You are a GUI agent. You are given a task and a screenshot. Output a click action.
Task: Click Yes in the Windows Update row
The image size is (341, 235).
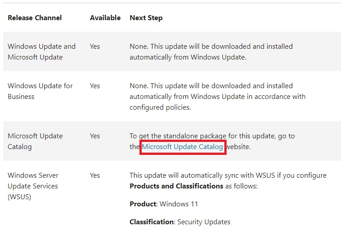[95, 46]
